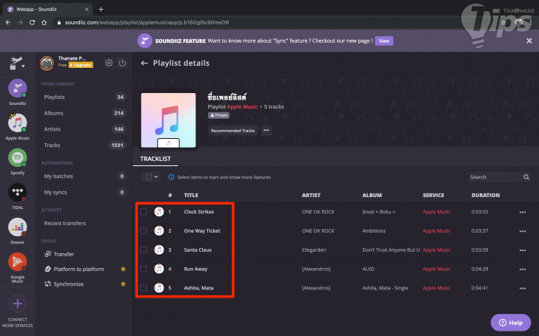This screenshot has height=336, width=539.
Task: Sort by ARTIST column header
Action: click(x=311, y=196)
